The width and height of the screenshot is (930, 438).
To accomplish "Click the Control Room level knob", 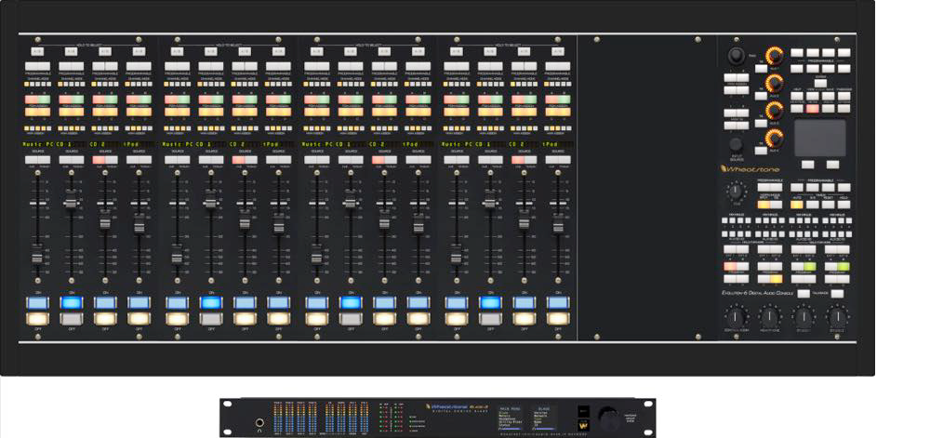I will [x=735, y=316].
